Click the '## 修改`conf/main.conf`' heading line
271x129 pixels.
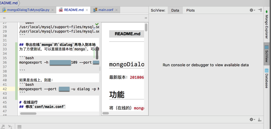(43, 107)
